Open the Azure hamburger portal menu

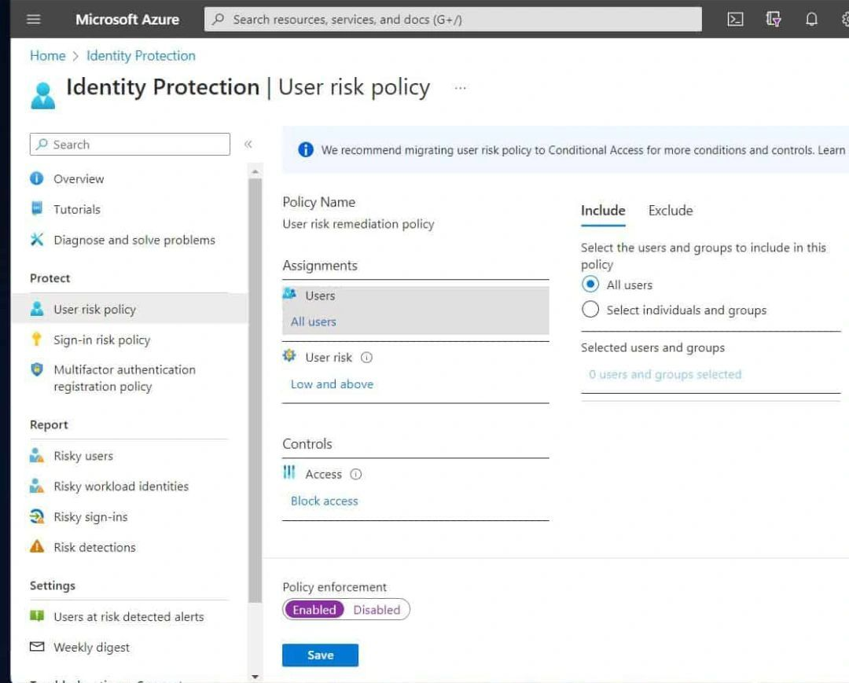click(34, 20)
